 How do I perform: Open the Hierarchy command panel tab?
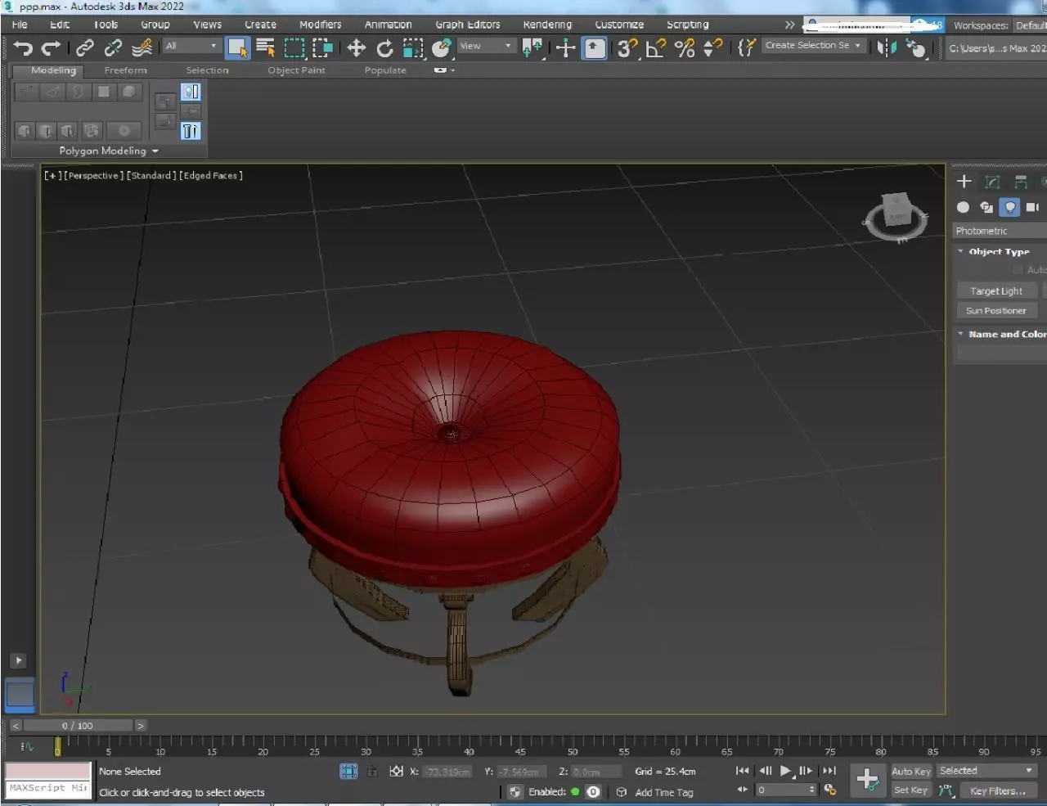coord(1020,182)
